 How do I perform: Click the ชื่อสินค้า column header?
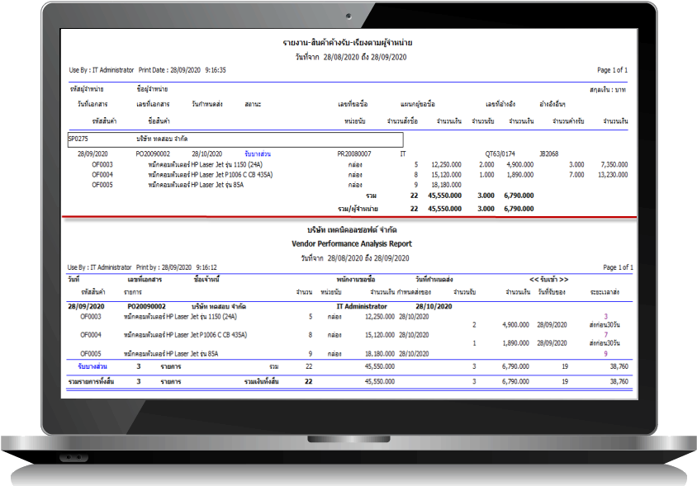[x=159, y=120]
